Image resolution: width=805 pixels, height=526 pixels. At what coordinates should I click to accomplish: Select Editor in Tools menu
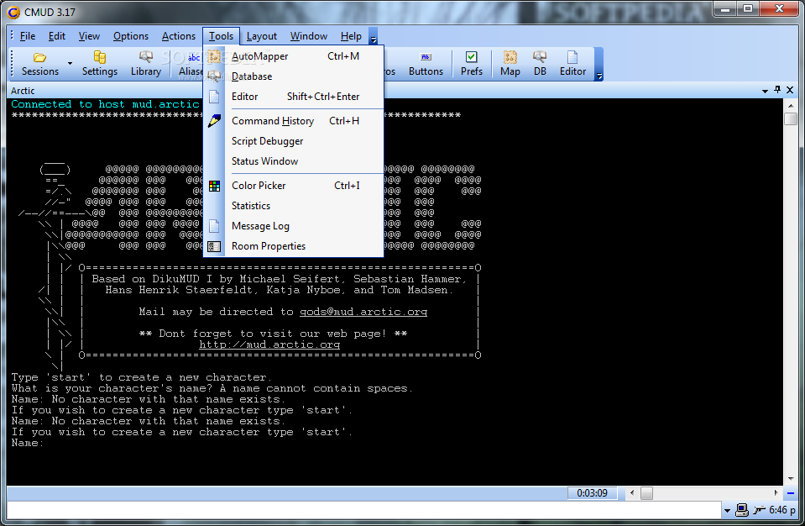tap(294, 97)
